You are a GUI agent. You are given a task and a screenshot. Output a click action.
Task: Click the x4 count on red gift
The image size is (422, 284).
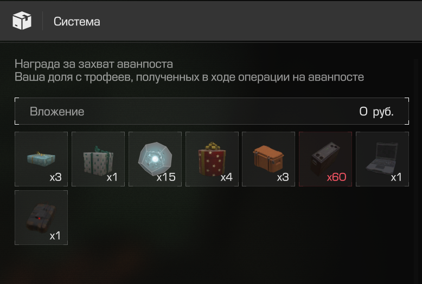226,177
